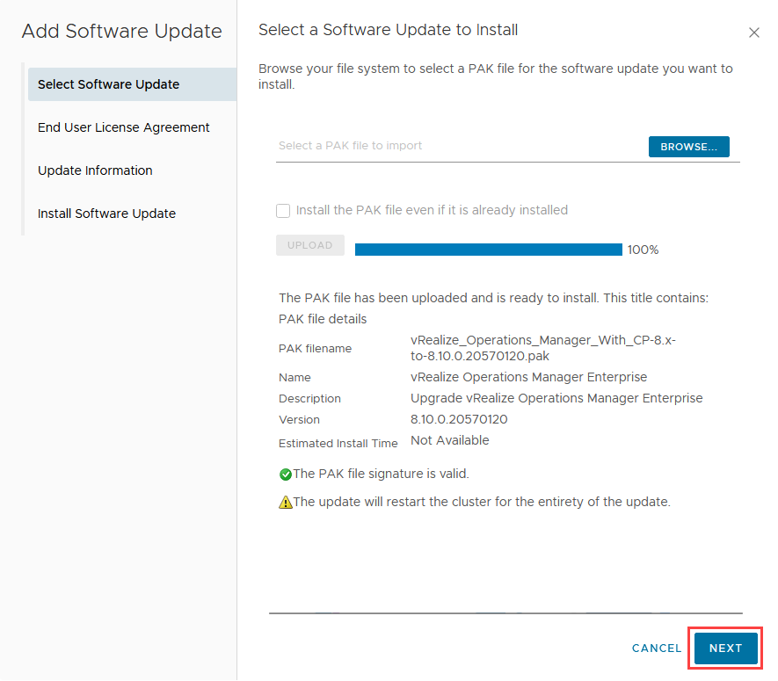Image resolution: width=778 pixels, height=681 pixels.
Task: Click the 'Select a Software Update to Install' heading
Action: coord(388,30)
